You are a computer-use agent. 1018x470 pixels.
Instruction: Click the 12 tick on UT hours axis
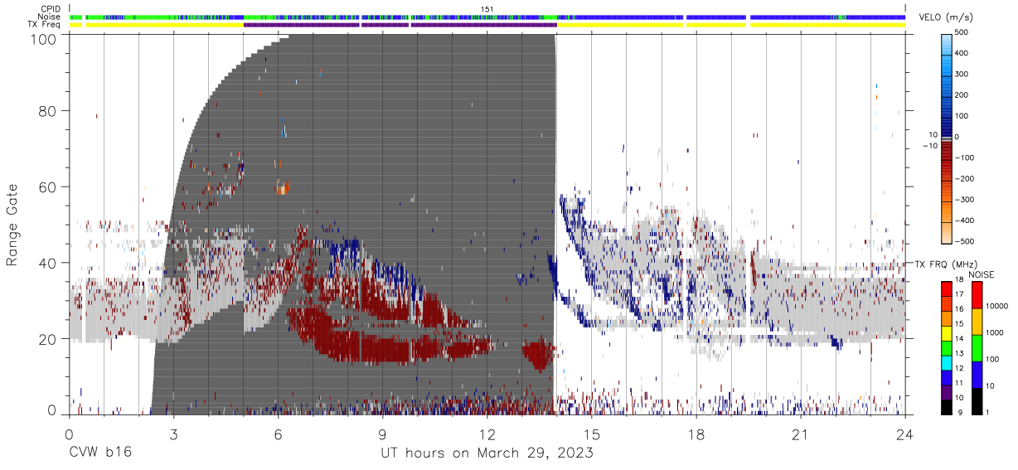487,434
